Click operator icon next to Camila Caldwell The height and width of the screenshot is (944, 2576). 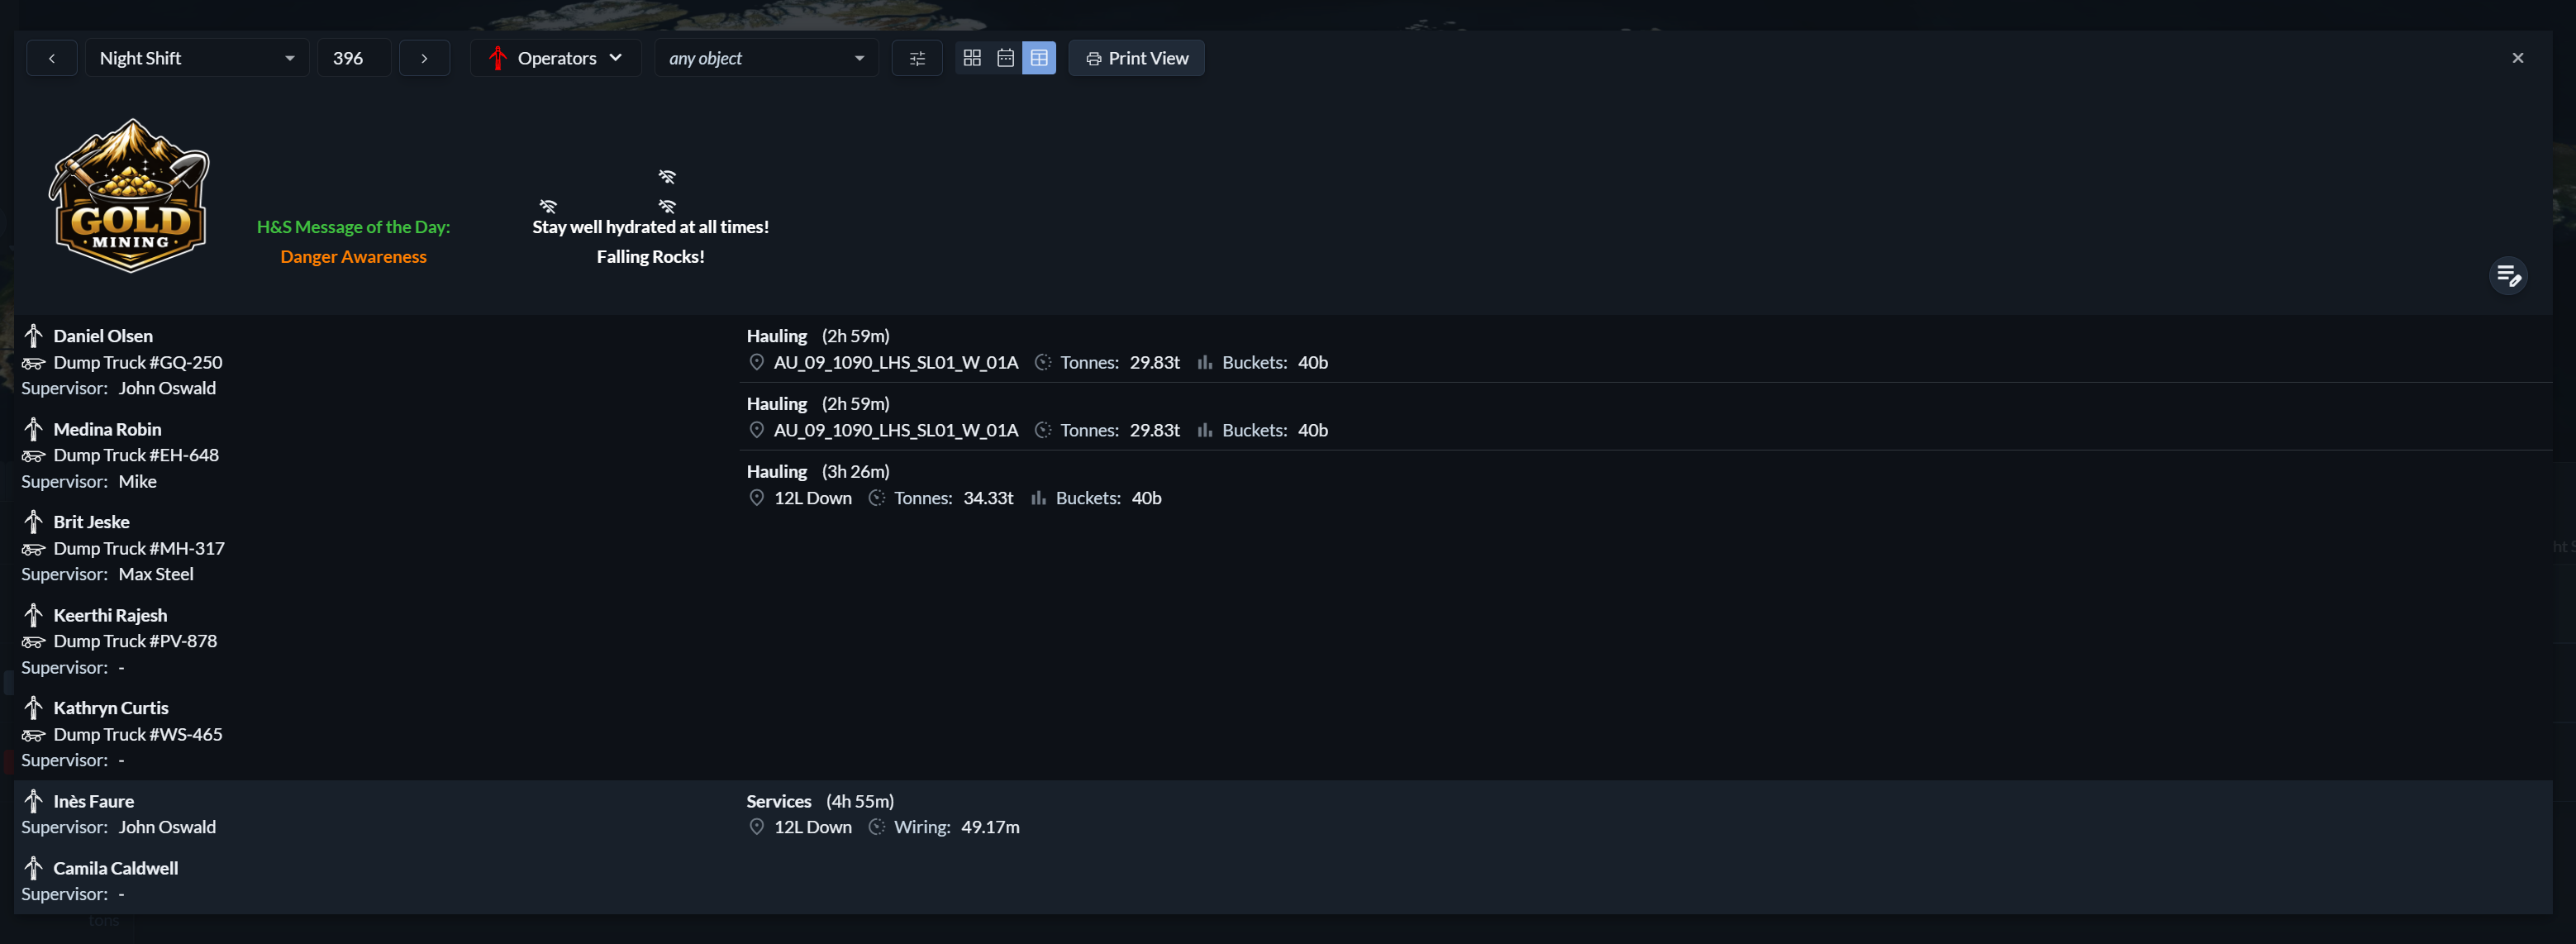tap(33, 868)
